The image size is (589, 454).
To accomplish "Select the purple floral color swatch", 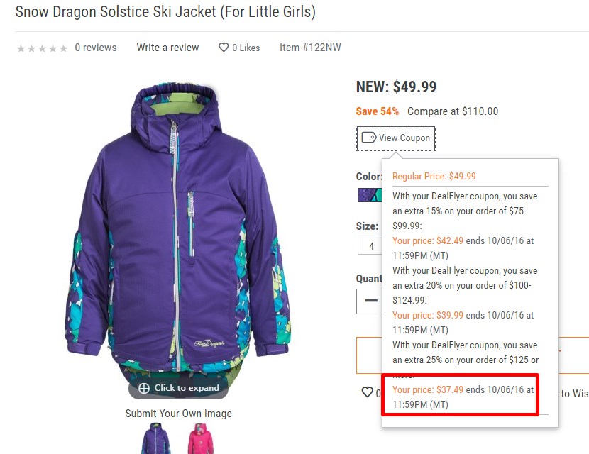I will [370, 195].
